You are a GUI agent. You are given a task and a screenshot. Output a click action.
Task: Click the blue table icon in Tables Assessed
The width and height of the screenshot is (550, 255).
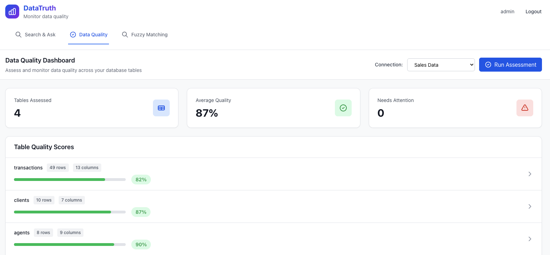[x=161, y=108]
